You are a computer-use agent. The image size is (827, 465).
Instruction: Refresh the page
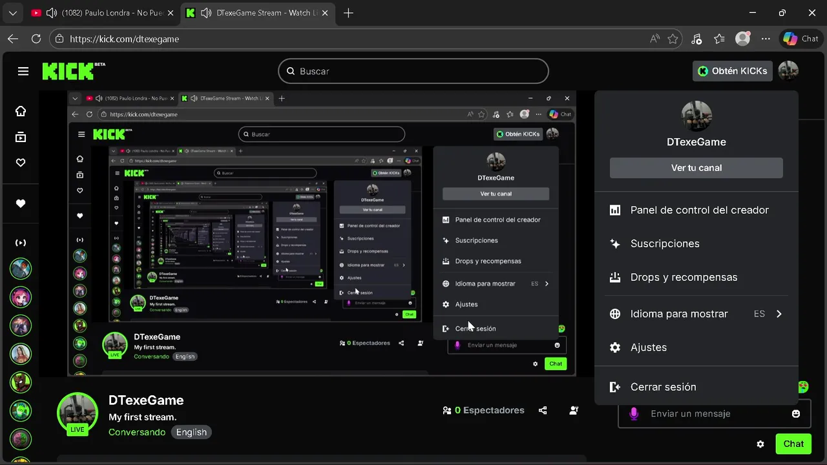pos(36,39)
